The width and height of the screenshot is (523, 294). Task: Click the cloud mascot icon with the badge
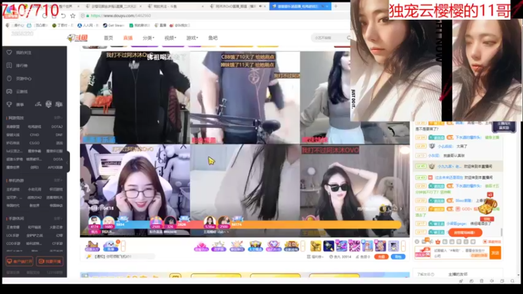110,246
